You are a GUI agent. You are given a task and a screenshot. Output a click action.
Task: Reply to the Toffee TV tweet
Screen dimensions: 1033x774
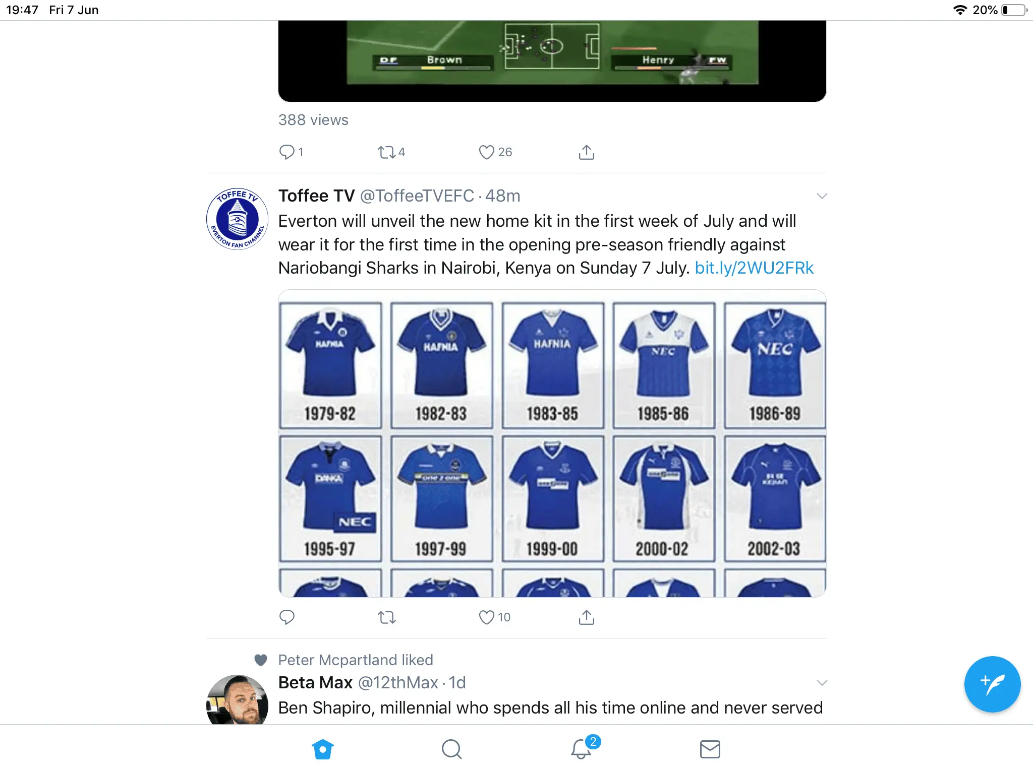click(x=287, y=617)
